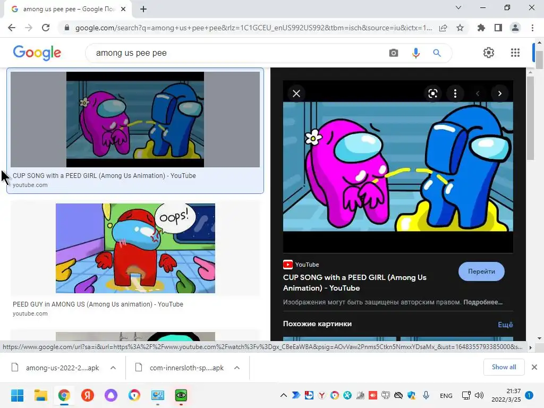Click the padlock site info icon
Image resolution: width=544 pixels, height=408 pixels.
click(67, 28)
